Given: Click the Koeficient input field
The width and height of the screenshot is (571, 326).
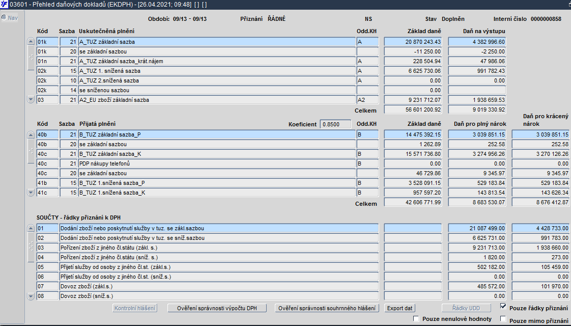Looking at the screenshot, I should pos(335,124).
